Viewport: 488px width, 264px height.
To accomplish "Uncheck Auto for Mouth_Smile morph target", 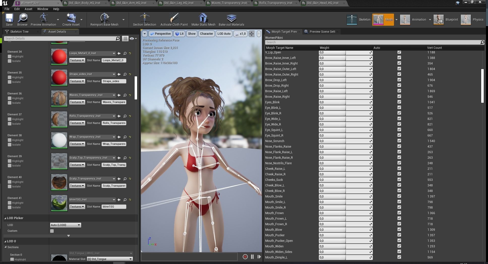I will [399, 196].
